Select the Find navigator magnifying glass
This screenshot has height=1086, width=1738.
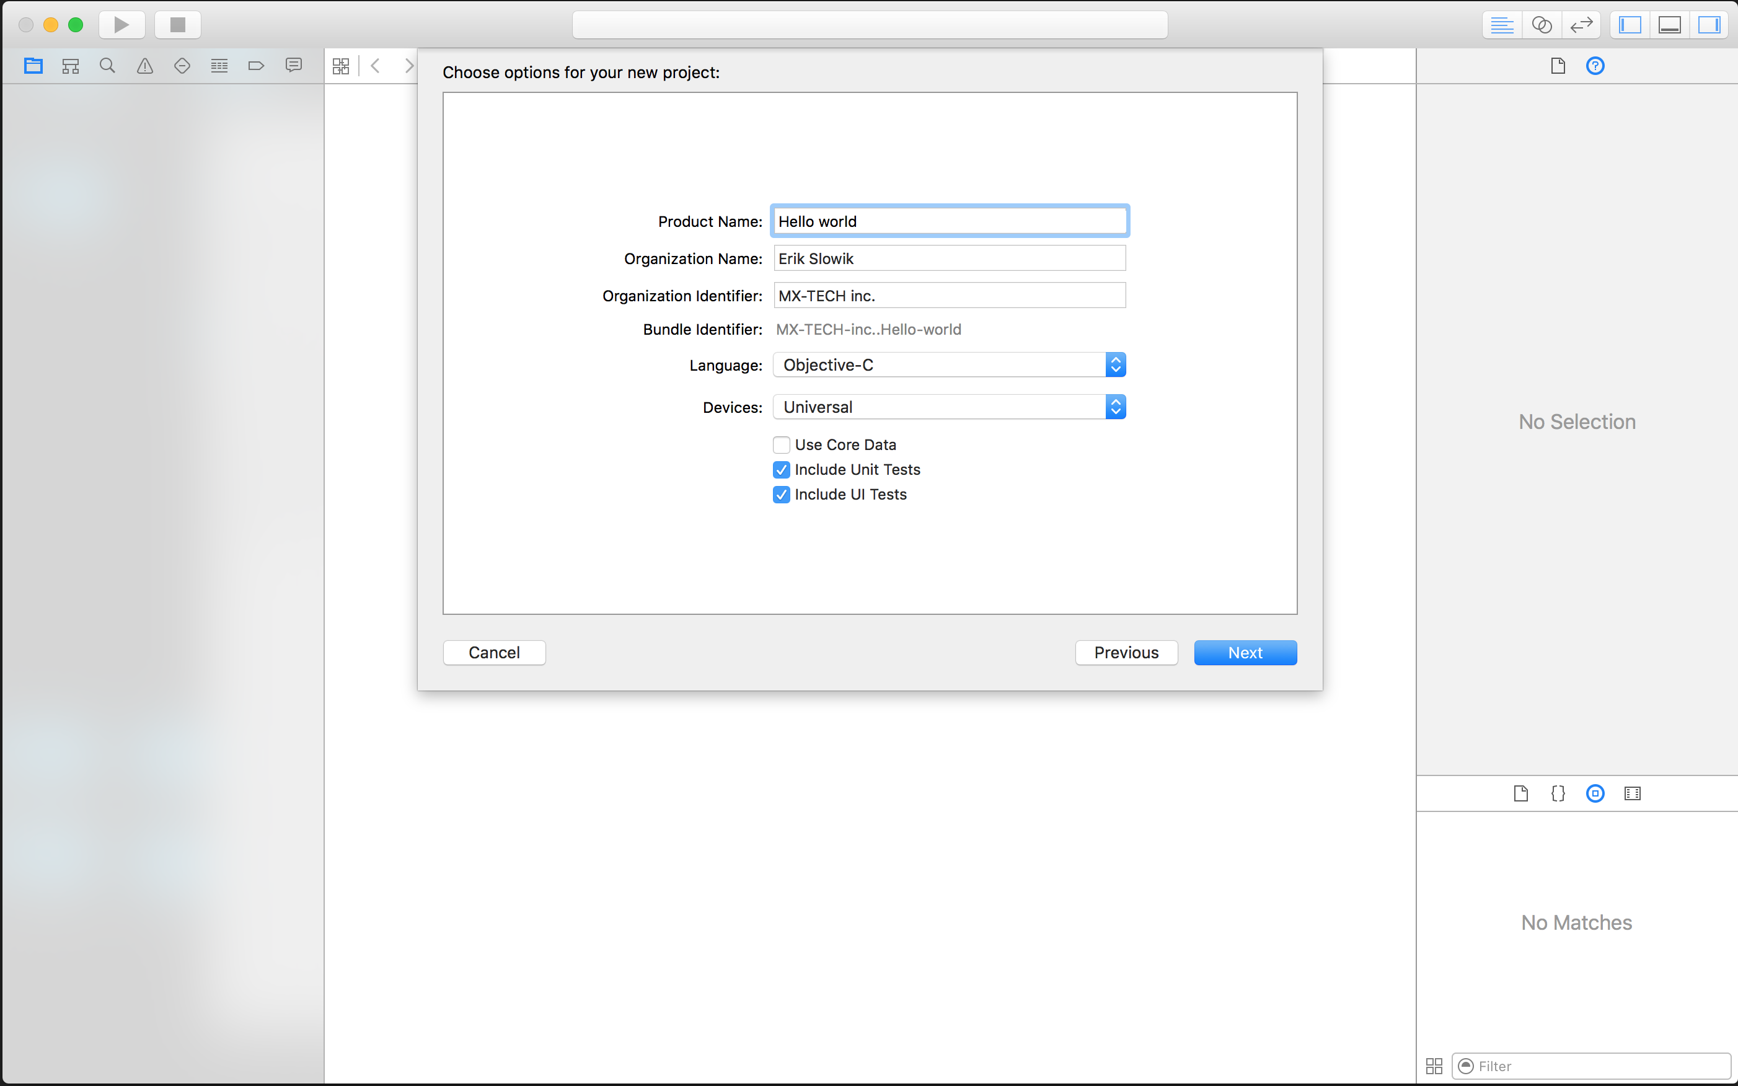108,65
